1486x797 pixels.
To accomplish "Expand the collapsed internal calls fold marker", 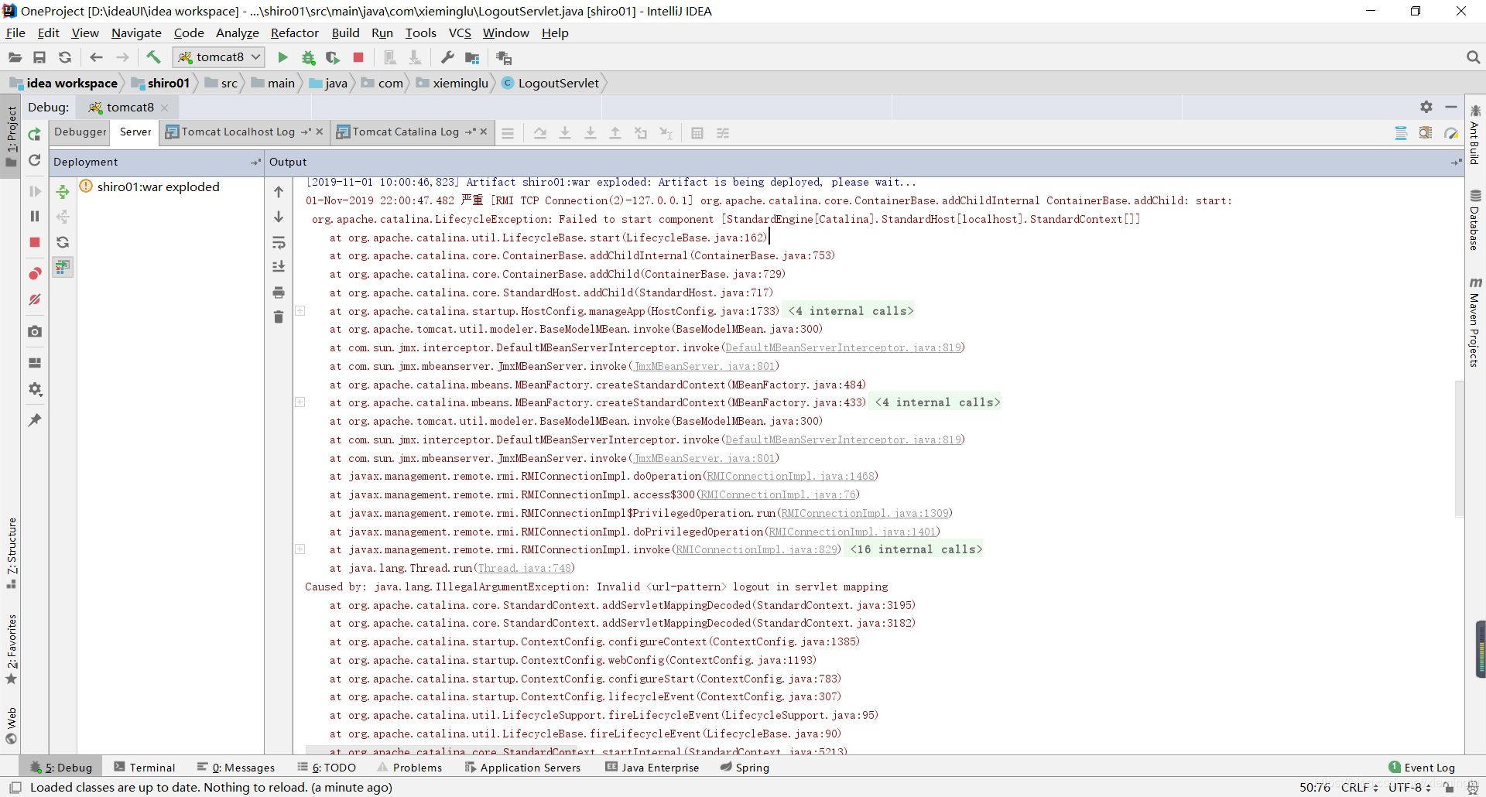I will pos(300,311).
